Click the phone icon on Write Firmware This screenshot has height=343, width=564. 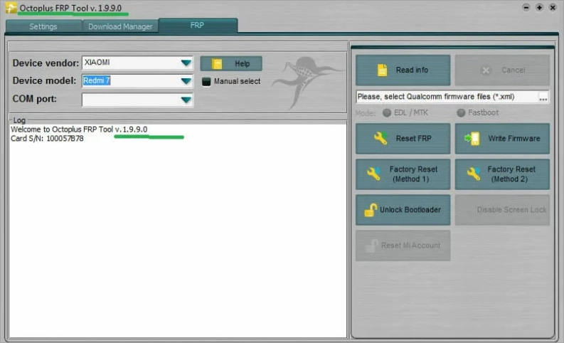pyautogui.click(x=472, y=138)
